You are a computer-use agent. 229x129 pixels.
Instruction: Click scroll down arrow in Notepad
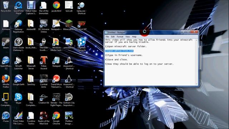(196, 84)
